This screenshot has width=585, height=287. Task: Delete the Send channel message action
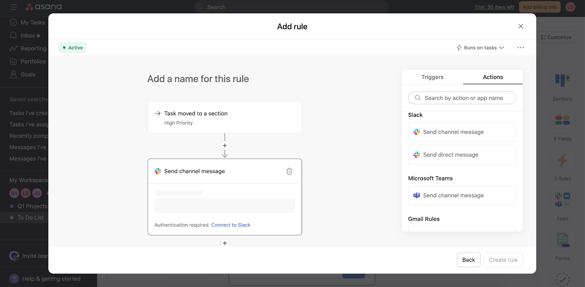(x=289, y=171)
